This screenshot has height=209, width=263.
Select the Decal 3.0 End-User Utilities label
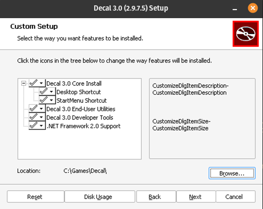tap(81, 109)
